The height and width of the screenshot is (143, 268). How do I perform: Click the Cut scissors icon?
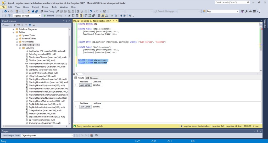click(x=78, y=11)
